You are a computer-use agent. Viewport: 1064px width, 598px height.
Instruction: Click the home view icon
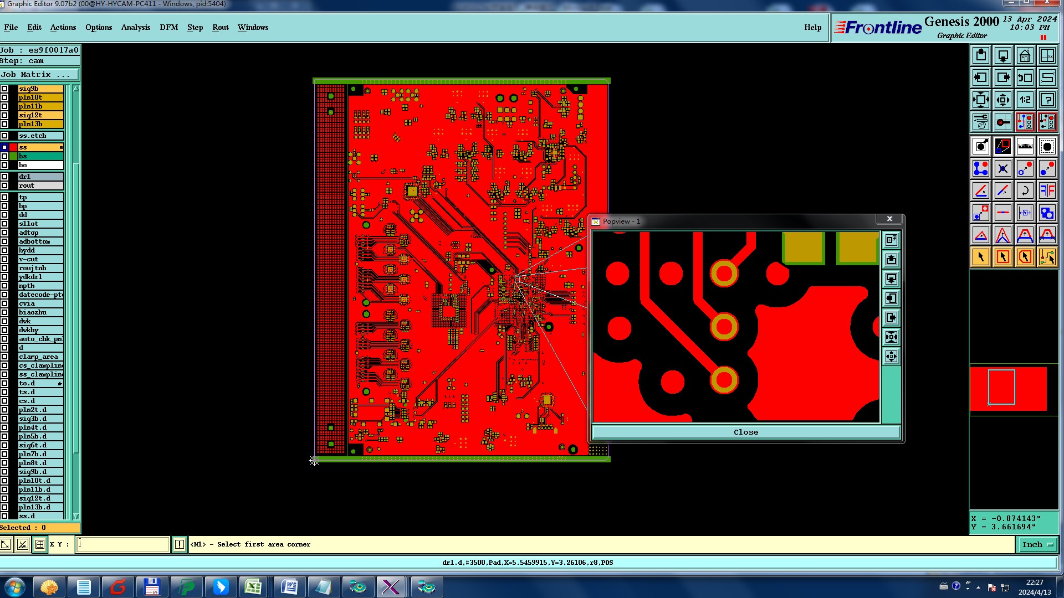pyautogui.click(x=1025, y=55)
